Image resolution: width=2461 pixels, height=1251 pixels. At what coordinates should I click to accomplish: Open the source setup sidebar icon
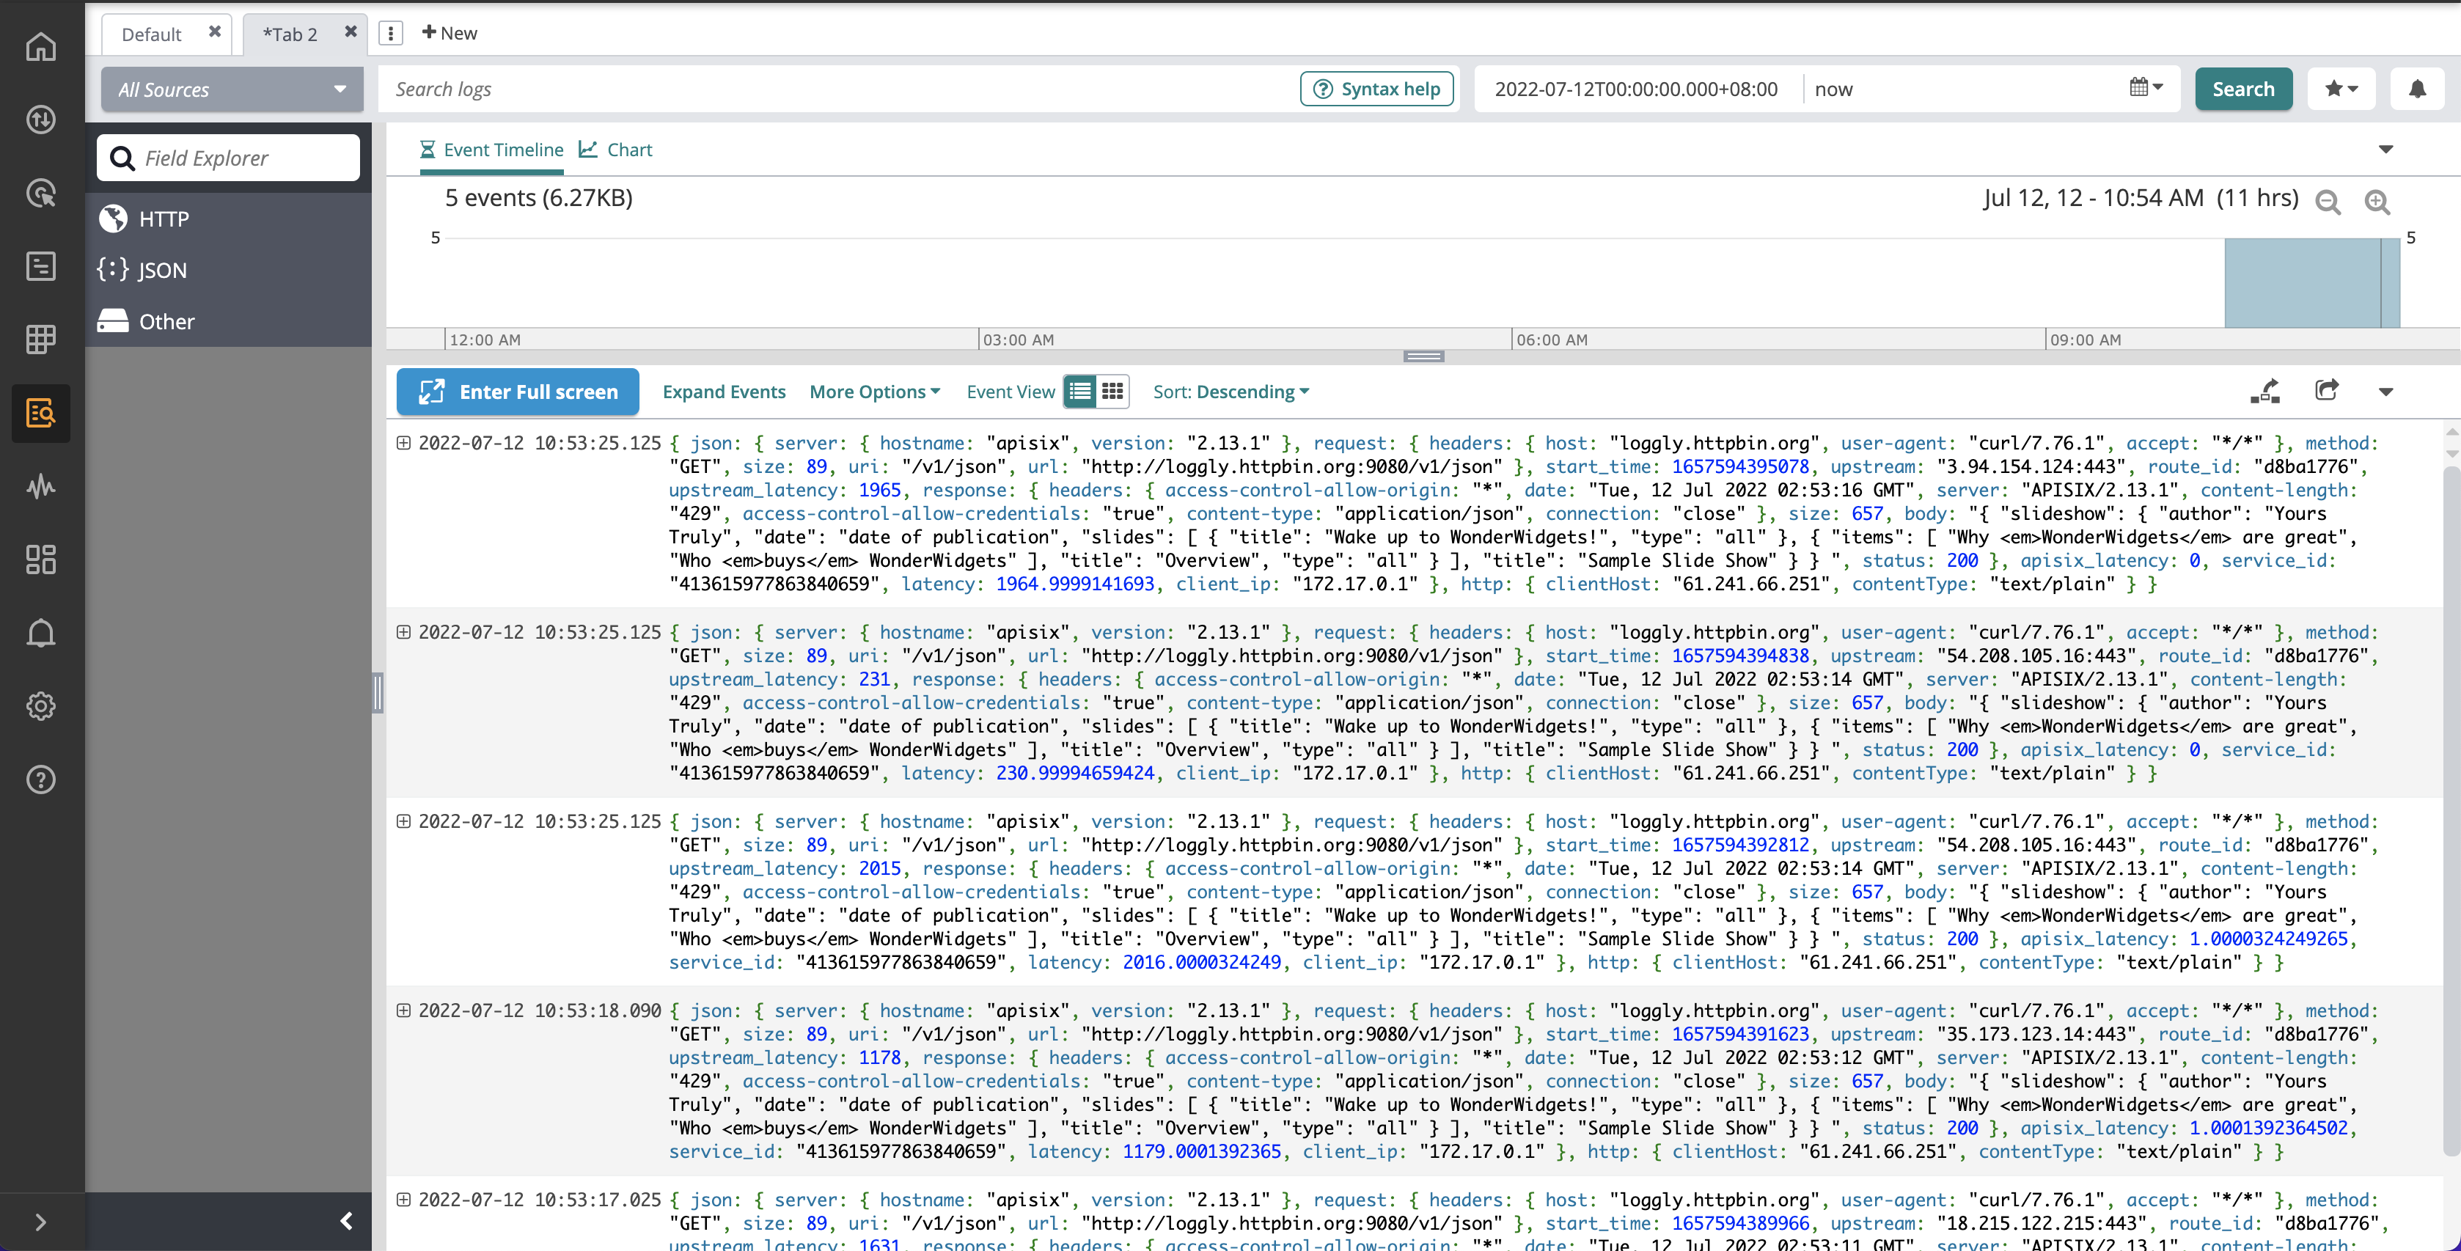[41, 120]
